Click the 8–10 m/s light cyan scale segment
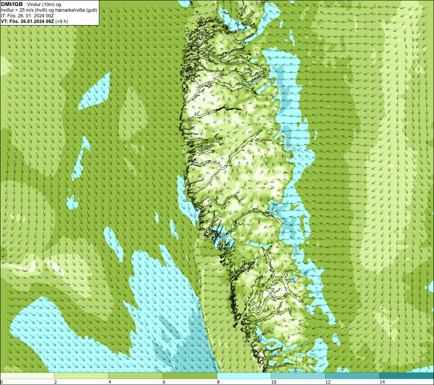The image size is (434, 385). point(244,375)
